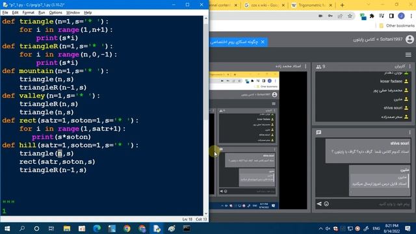Screen dimensions: 416x234
Task: Open Windows taskbar search
Action: click(22, 228)
